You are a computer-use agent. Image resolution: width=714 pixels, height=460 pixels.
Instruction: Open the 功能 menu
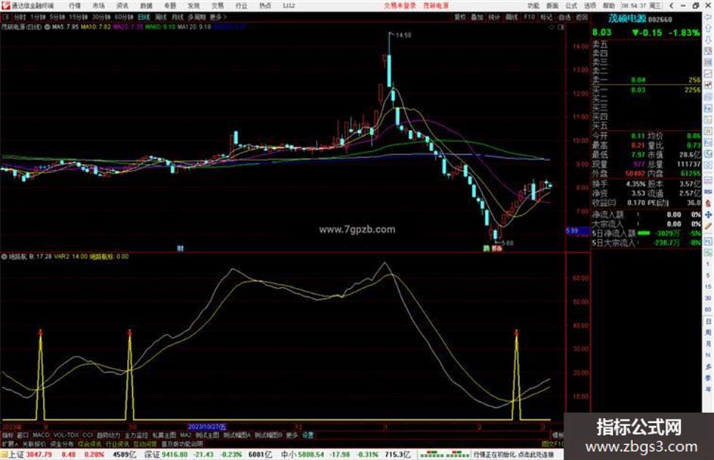pos(533,6)
